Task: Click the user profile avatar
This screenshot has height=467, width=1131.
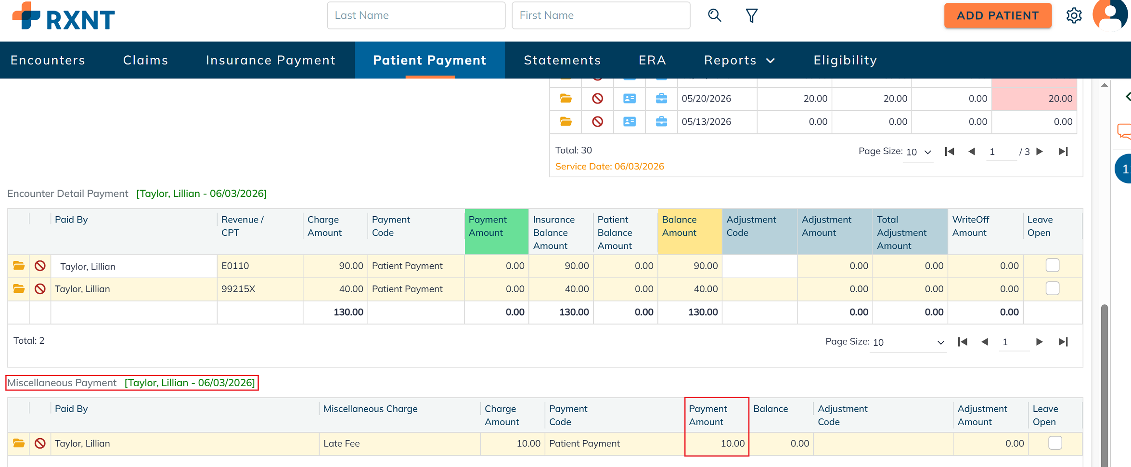Action: pyautogui.click(x=1110, y=14)
